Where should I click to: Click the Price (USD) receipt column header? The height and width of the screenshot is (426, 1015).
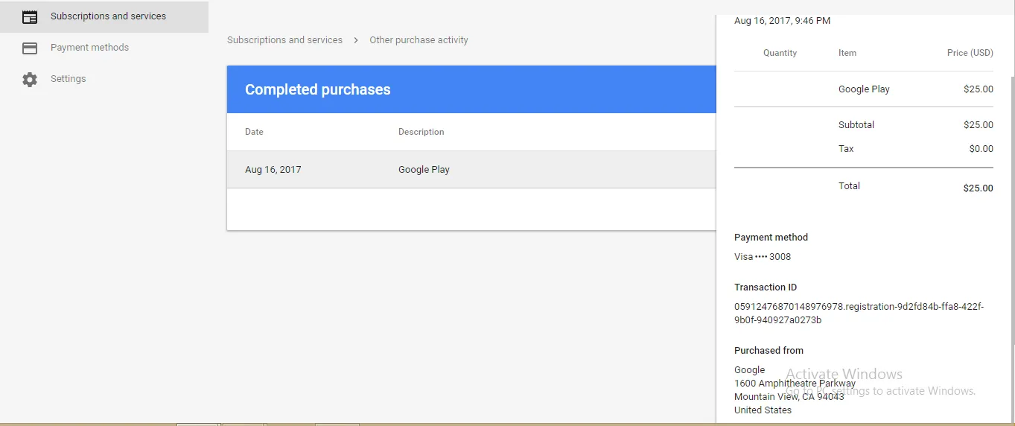click(970, 53)
